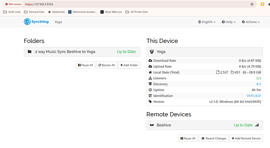The width and height of the screenshot is (270, 148).
Task: Click the address bar URL 127.0.0.1:8384
Action: [x=39, y=4]
